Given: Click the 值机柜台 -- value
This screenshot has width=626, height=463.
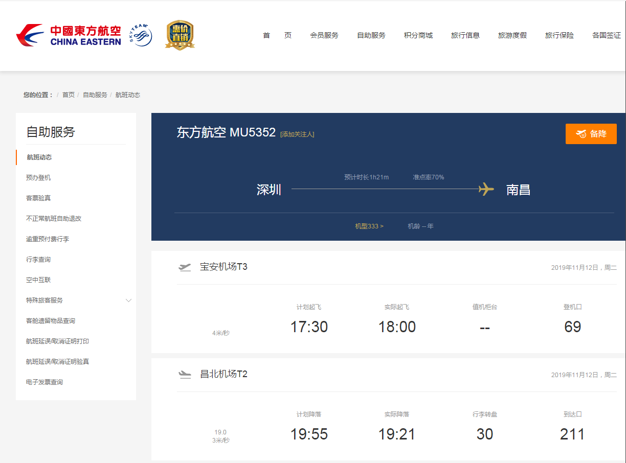Looking at the screenshot, I should [485, 327].
